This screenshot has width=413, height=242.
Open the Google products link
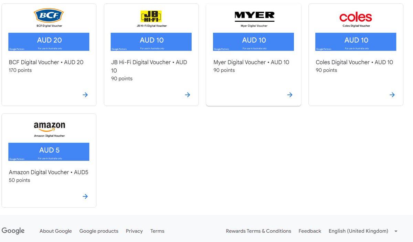(99, 231)
